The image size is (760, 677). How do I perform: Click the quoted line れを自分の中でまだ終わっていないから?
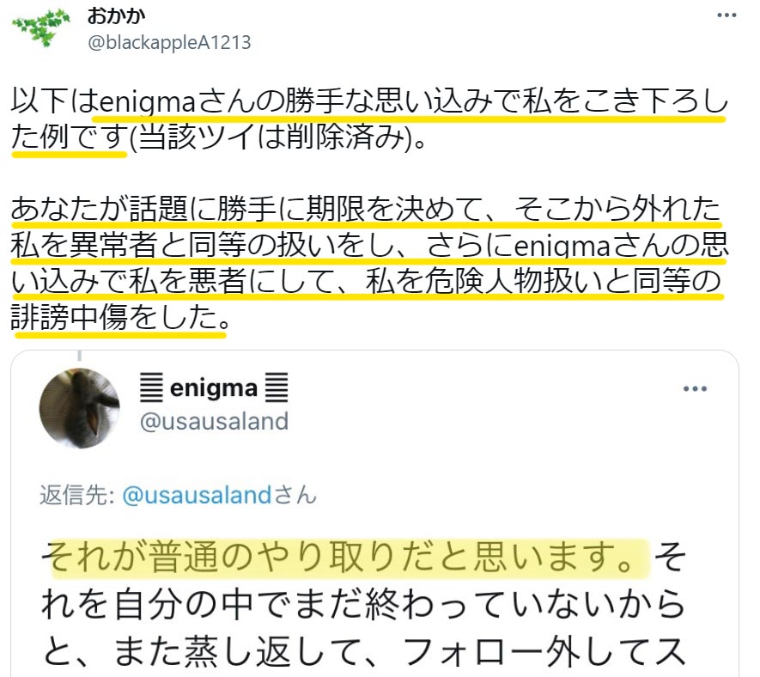click(x=363, y=605)
